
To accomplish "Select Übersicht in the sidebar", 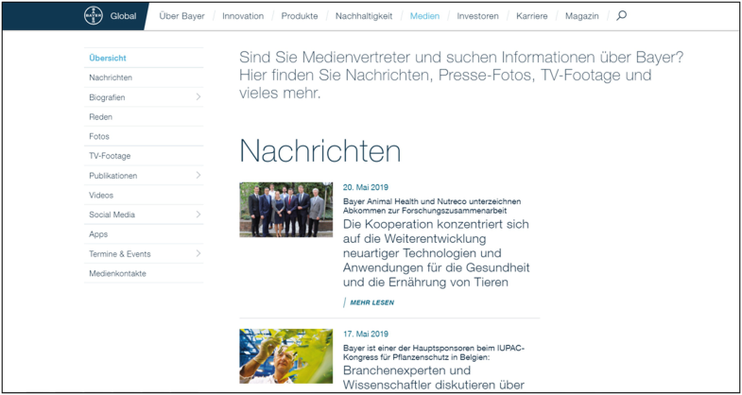I will (144, 59).
